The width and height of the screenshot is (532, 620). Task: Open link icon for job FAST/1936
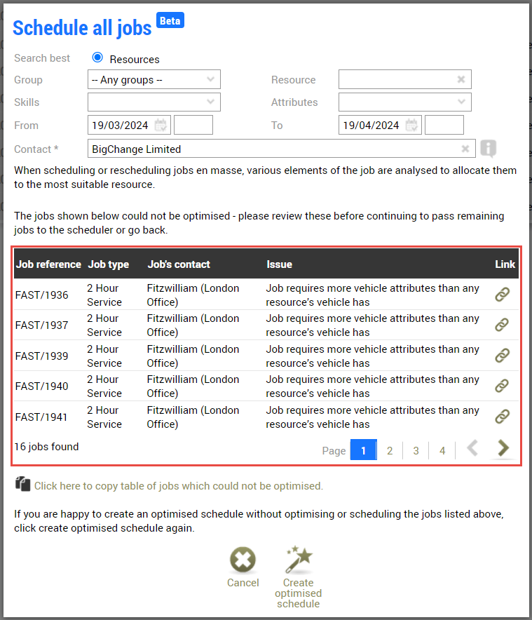(x=502, y=295)
